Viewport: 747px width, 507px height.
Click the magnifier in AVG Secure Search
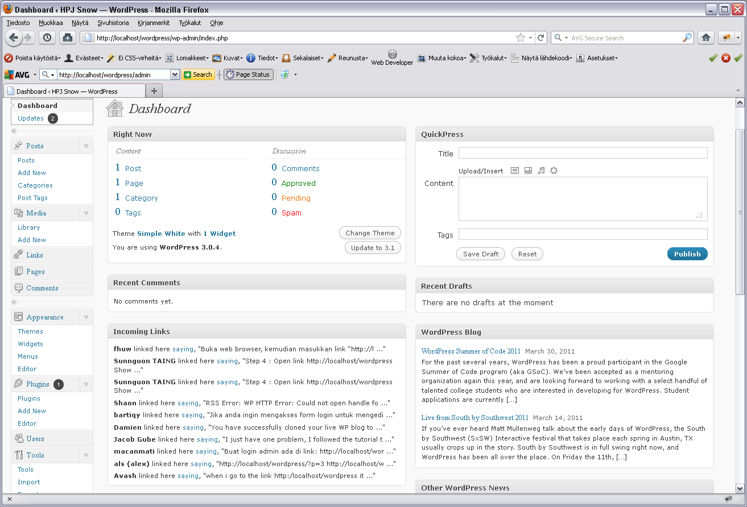[687, 38]
